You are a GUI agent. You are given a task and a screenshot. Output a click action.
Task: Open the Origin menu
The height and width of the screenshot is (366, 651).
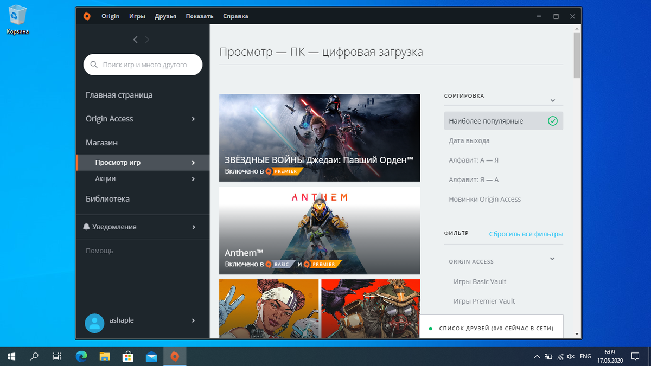click(110, 16)
